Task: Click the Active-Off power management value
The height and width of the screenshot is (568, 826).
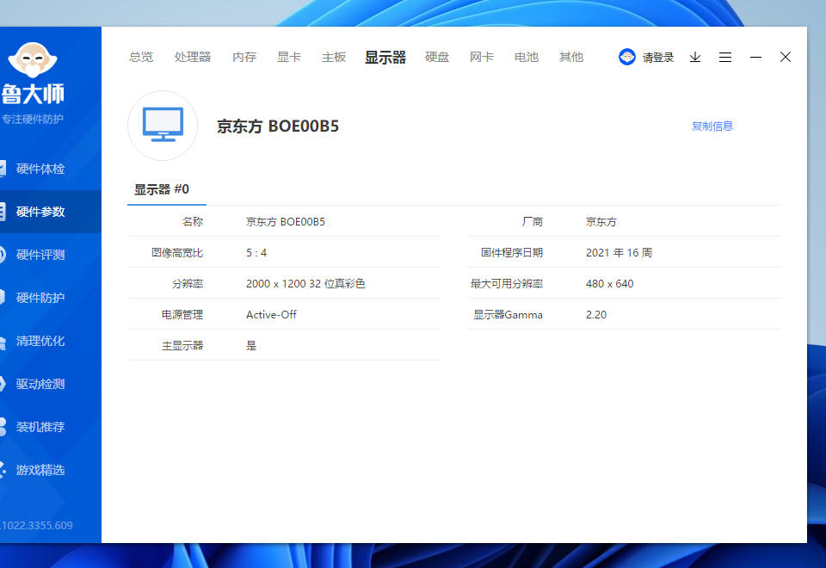Action: [x=271, y=315]
